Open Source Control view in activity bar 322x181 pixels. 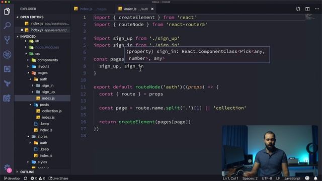tap(7, 40)
